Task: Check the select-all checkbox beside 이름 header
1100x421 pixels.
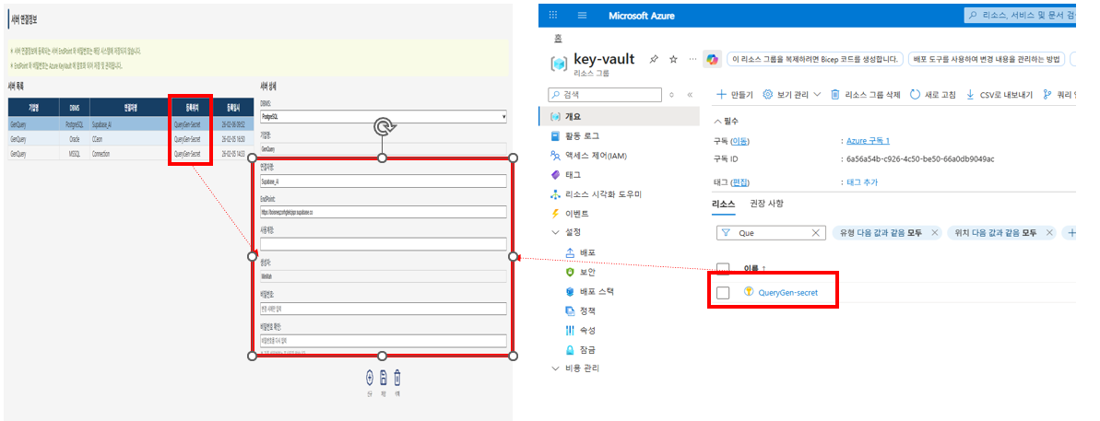Action: (723, 268)
